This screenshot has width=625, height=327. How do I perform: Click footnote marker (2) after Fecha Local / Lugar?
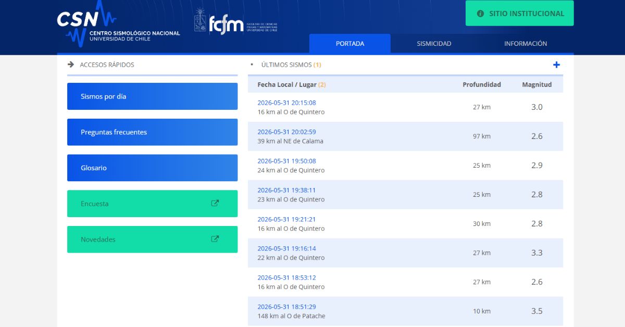tap(322, 84)
